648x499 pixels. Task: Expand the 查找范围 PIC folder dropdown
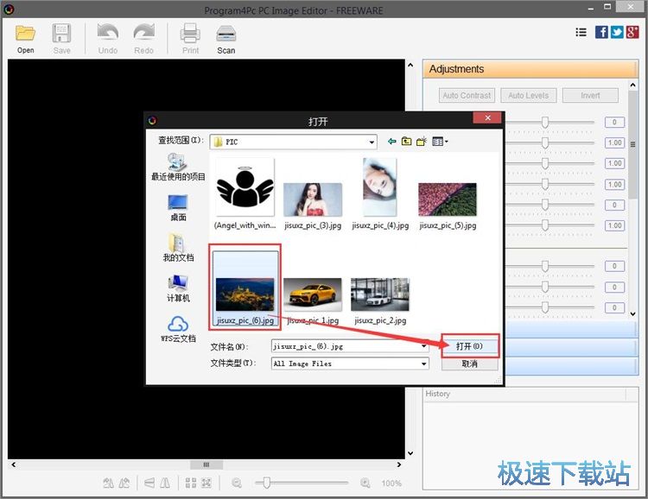(x=372, y=142)
